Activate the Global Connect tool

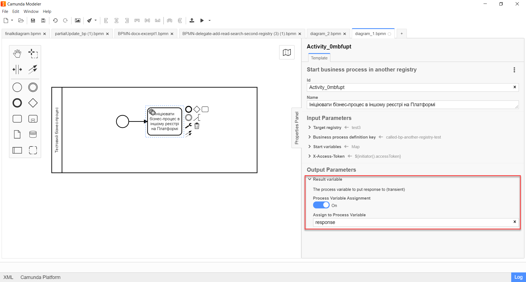33,69
